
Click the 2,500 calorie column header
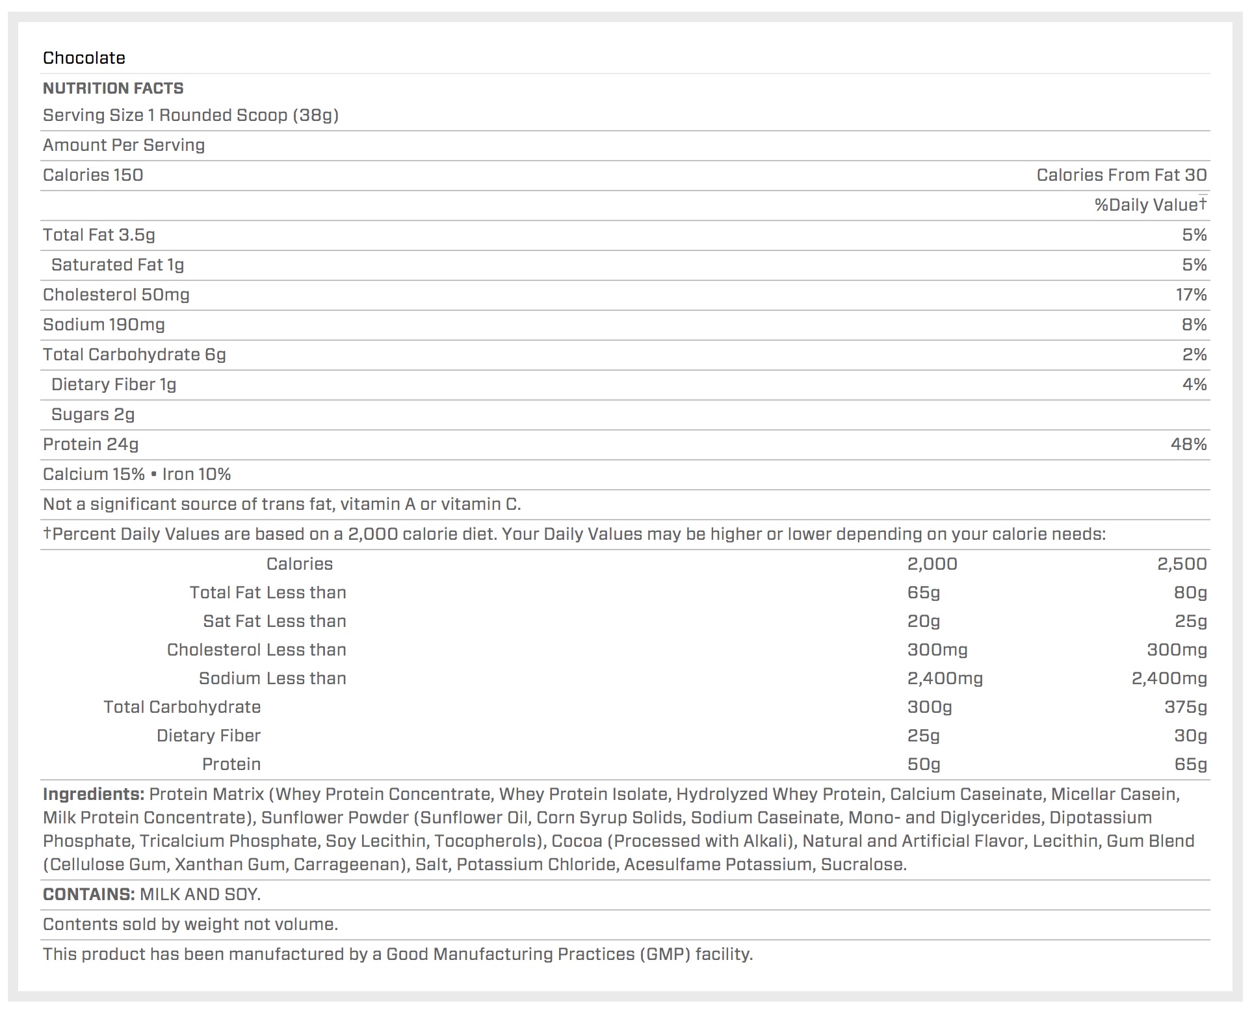(1181, 564)
